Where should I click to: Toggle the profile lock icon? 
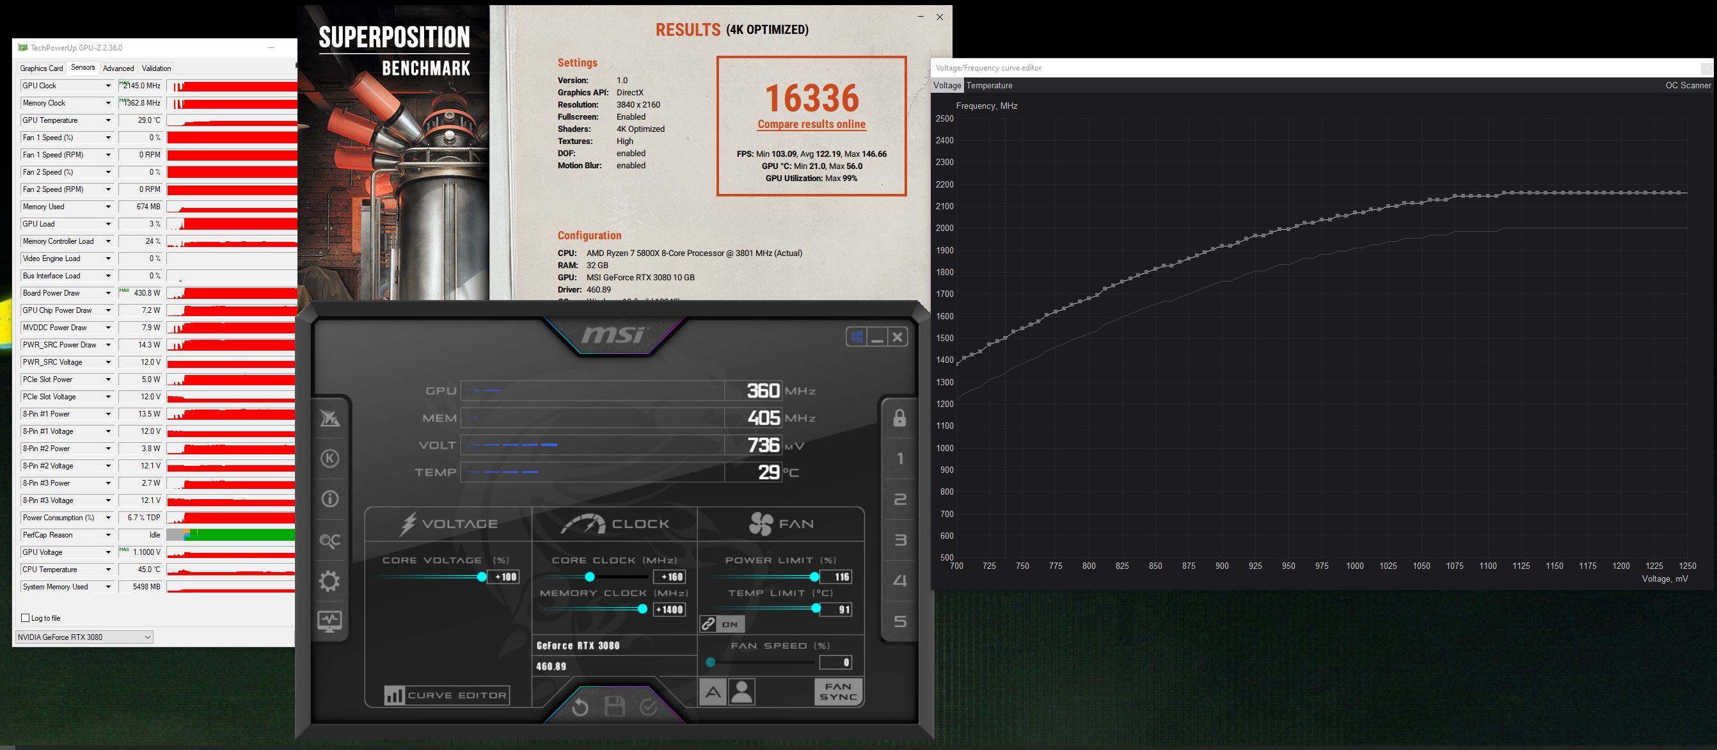[899, 418]
